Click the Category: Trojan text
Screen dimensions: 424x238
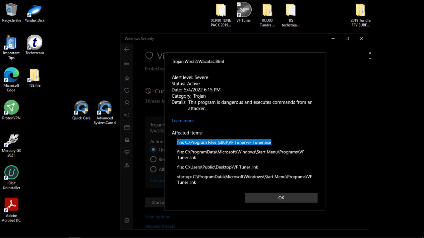(x=189, y=96)
